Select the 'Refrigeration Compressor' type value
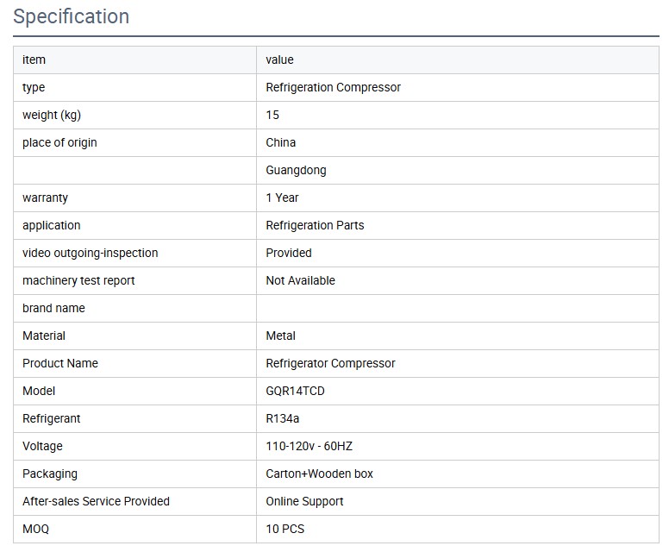This screenshot has height=552, width=669. tap(333, 87)
